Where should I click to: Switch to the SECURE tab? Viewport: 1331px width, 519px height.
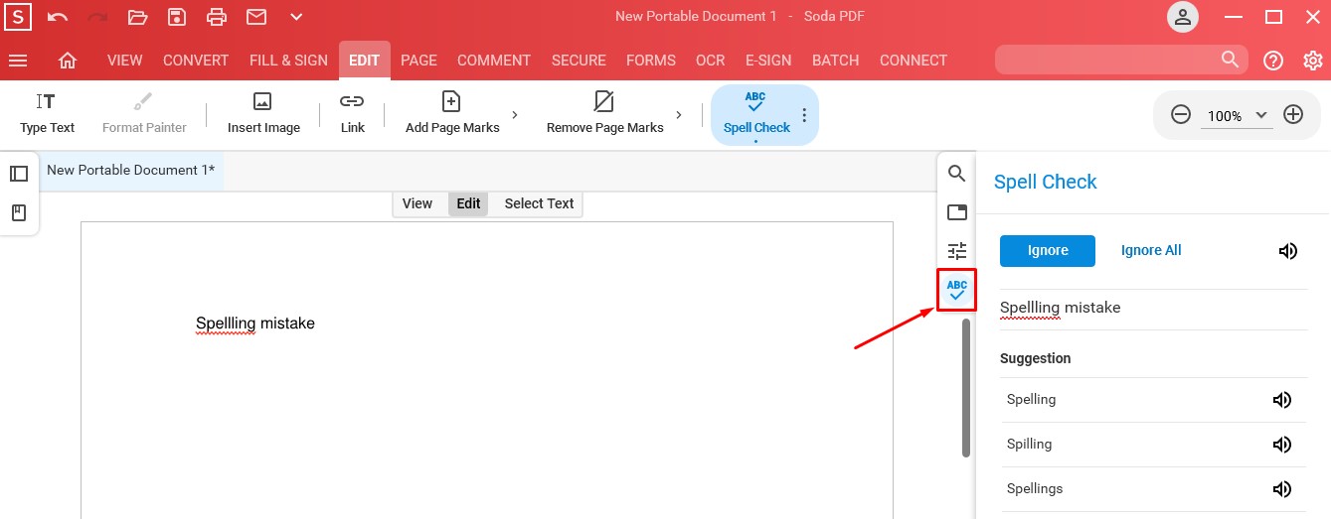click(579, 61)
